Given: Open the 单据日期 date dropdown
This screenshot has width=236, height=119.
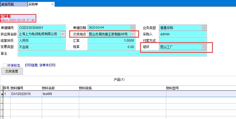Looking at the screenshot, I should 133,28.
